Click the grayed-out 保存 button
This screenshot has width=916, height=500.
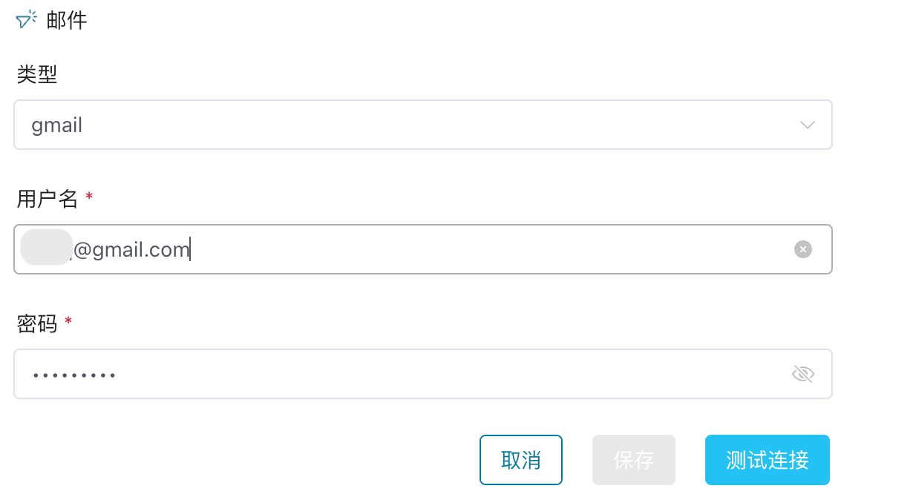[633, 460]
